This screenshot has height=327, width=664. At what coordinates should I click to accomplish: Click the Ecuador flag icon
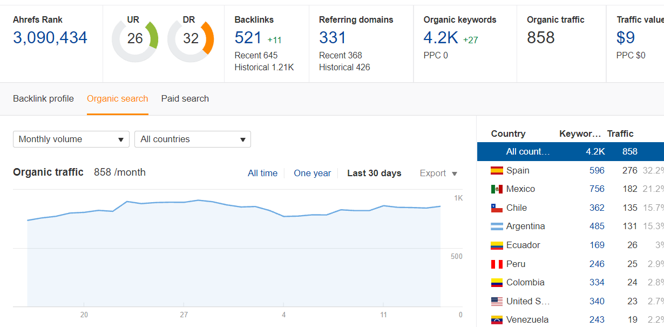(497, 245)
